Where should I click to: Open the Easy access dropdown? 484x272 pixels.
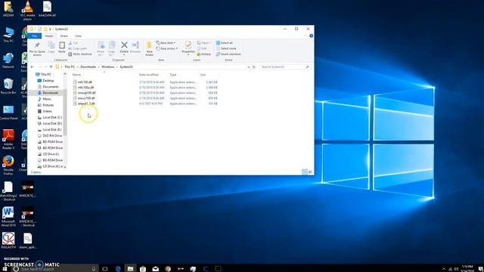pyautogui.click(x=167, y=48)
